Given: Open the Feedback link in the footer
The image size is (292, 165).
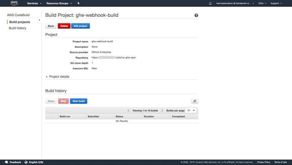Looking at the screenshot, I should [15, 162].
